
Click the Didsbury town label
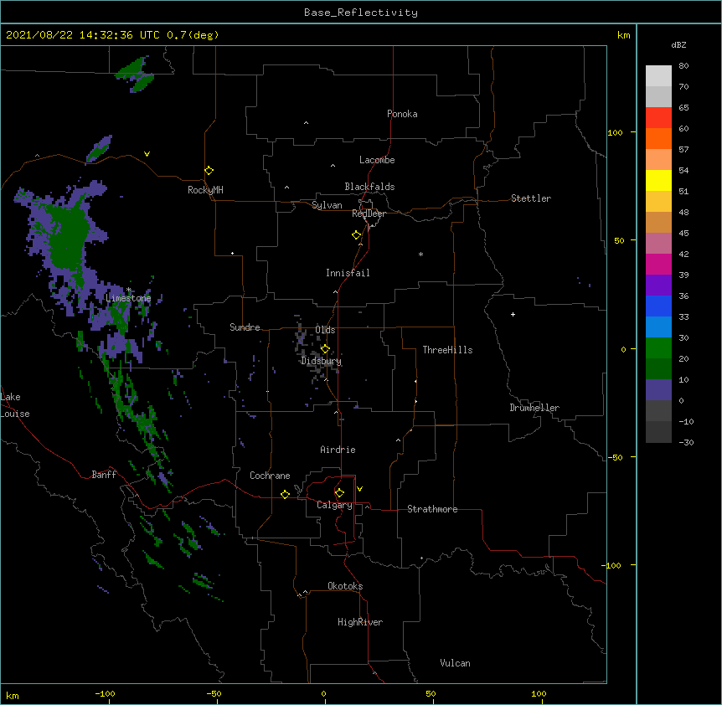pos(322,361)
